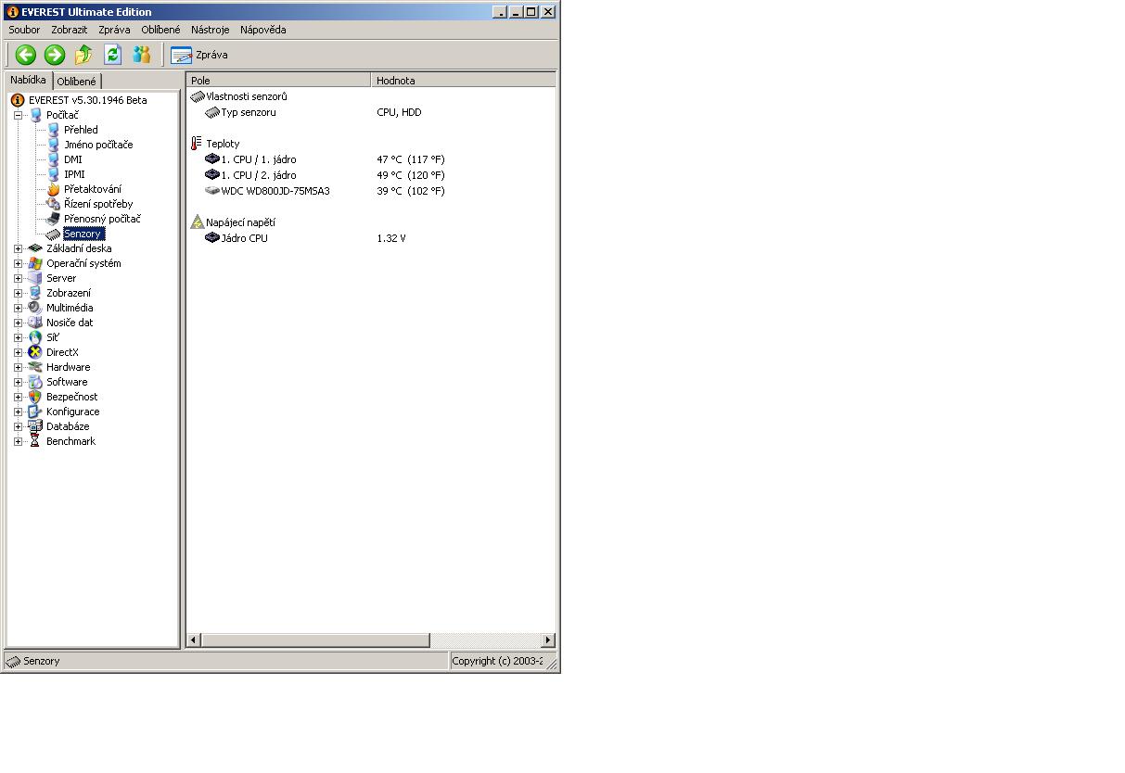
Task: Click the Up level arrow toolbar icon
Action: click(83, 55)
